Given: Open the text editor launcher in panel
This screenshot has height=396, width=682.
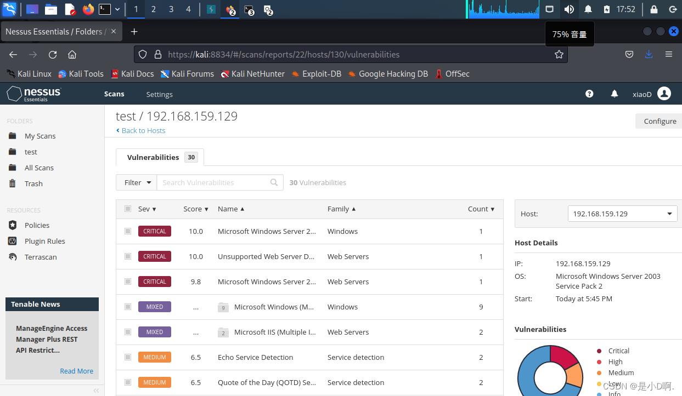Looking at the screenshot, I should tap(70, 9).
